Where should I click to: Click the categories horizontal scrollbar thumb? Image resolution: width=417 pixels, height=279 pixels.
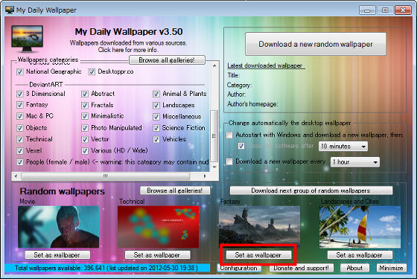(x=105, y=176)
